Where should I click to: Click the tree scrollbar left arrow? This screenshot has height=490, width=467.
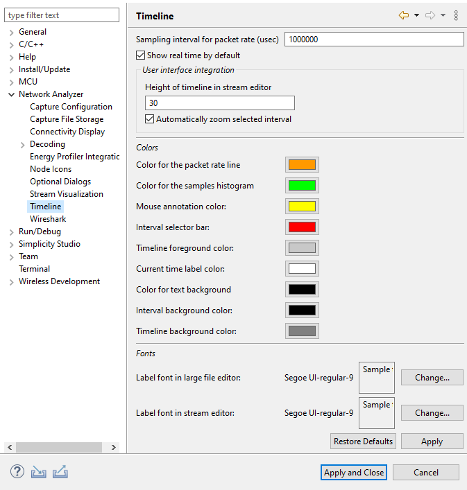10,447
